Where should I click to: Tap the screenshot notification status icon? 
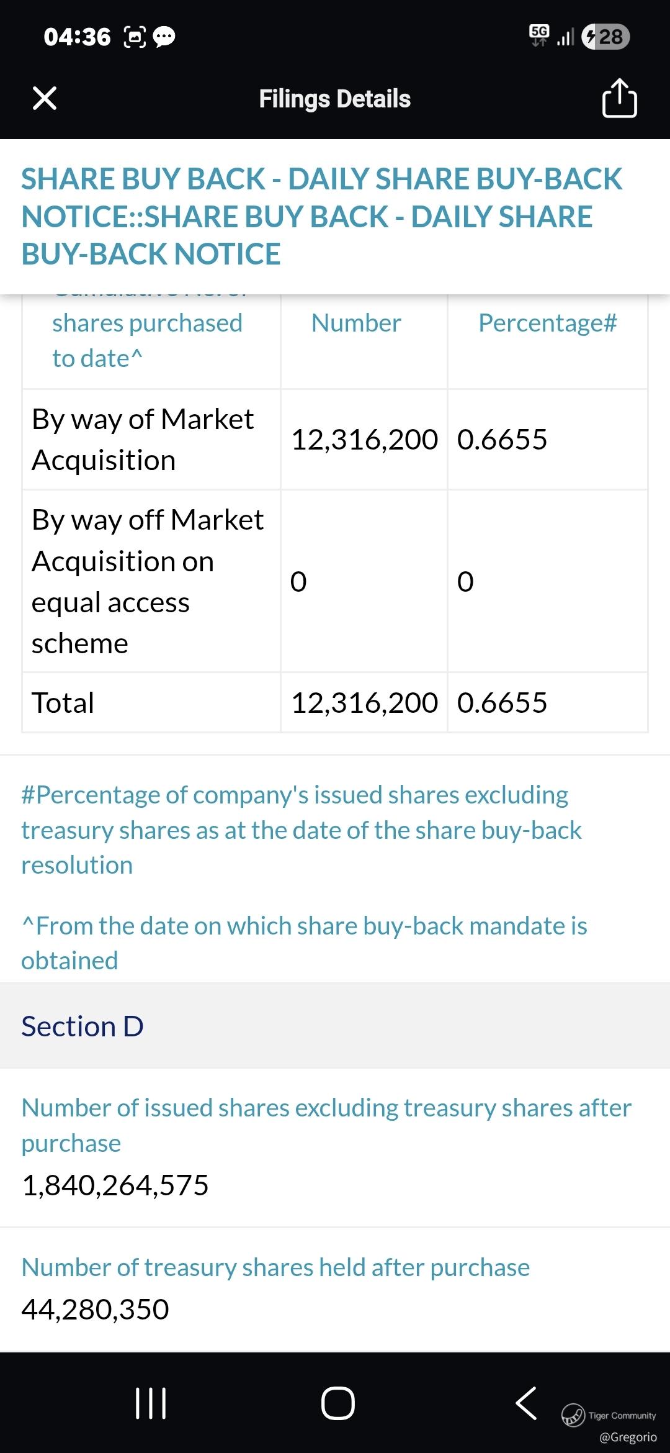[135, 37]
